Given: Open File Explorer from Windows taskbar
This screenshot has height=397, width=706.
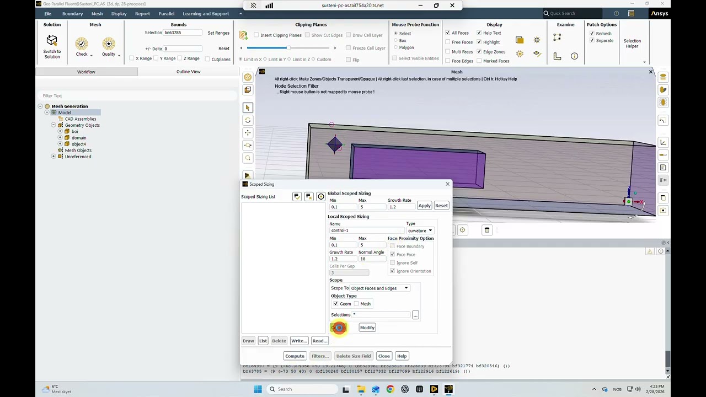Looking at the screenshot, I should (x=361, y=389).
